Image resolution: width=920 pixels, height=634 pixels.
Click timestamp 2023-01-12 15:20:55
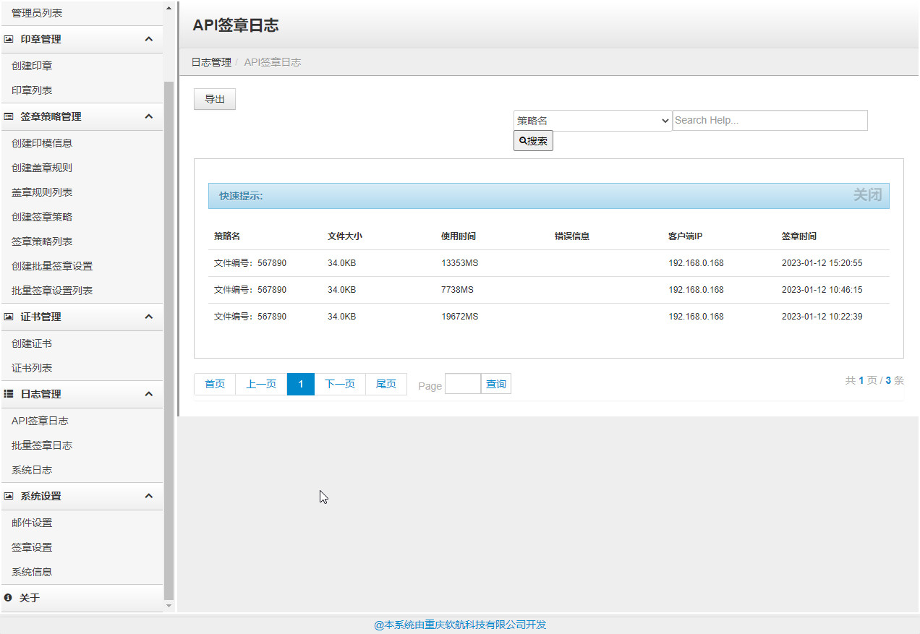pyautogui.click(x=822, y=263)
